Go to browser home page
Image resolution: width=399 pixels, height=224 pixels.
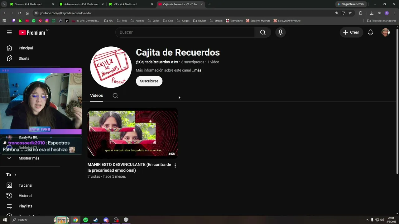coord(27,13)
